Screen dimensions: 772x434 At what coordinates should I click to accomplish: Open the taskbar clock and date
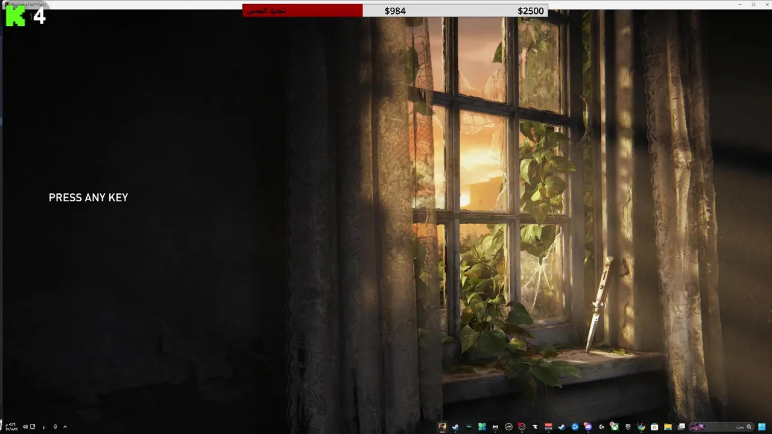pos(11,427)
